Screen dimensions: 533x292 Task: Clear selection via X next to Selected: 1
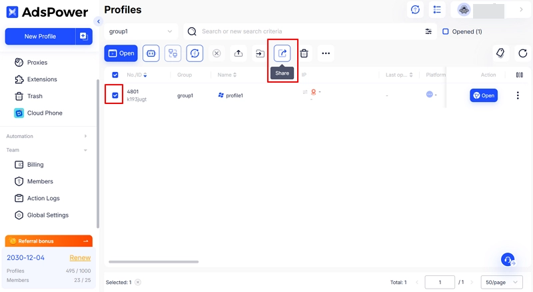click(x=138, y=282)
